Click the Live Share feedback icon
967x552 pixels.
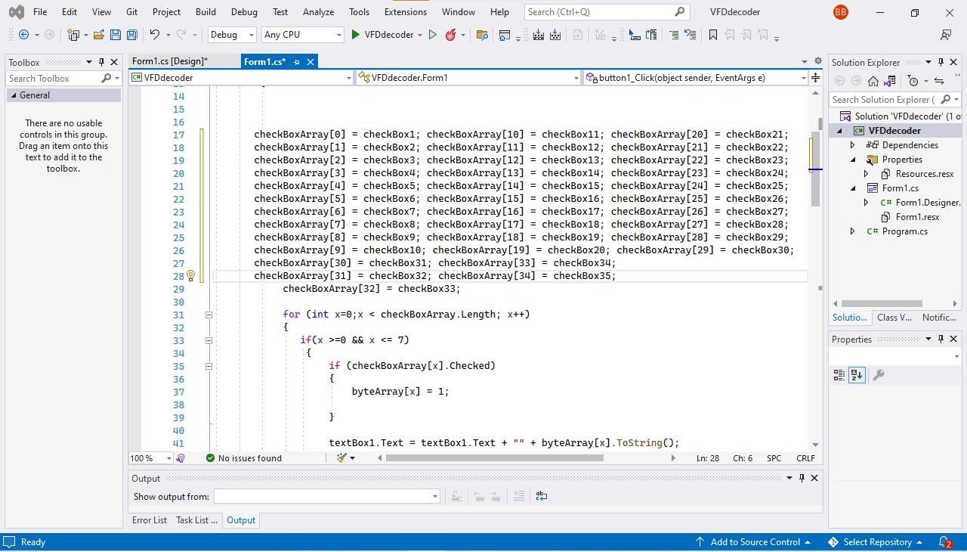(x=946, y=35)
